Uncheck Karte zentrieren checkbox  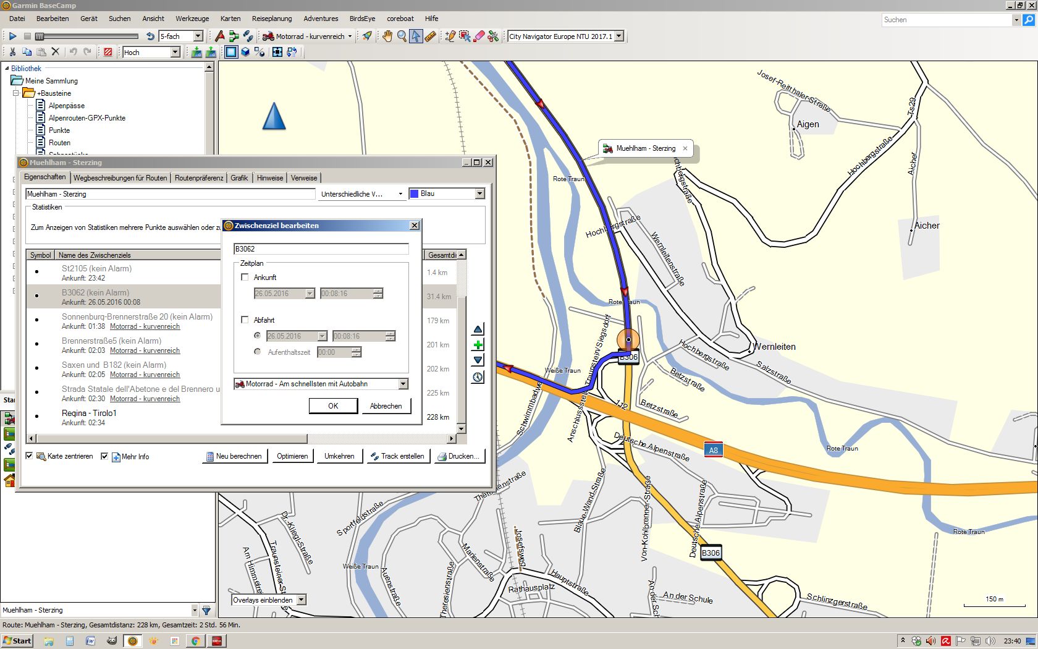click(x=29, y=456)
